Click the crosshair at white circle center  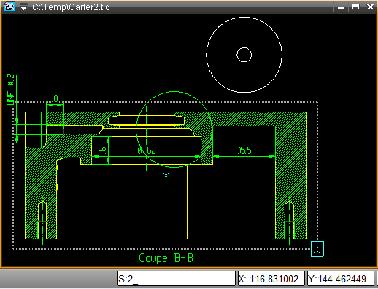tap(244, 55)
